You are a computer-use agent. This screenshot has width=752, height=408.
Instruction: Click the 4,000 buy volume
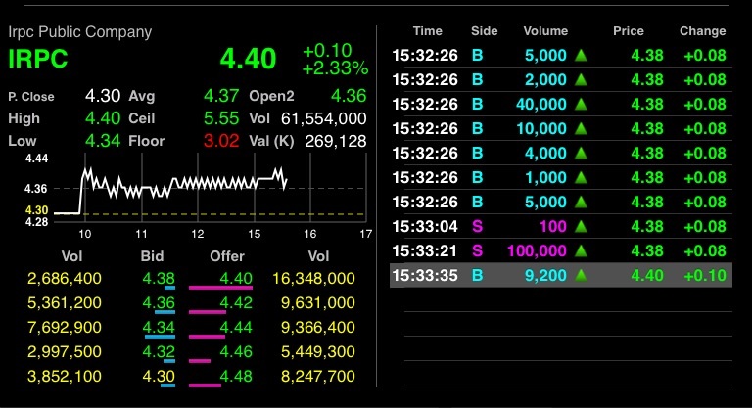[x=545, y=153]
